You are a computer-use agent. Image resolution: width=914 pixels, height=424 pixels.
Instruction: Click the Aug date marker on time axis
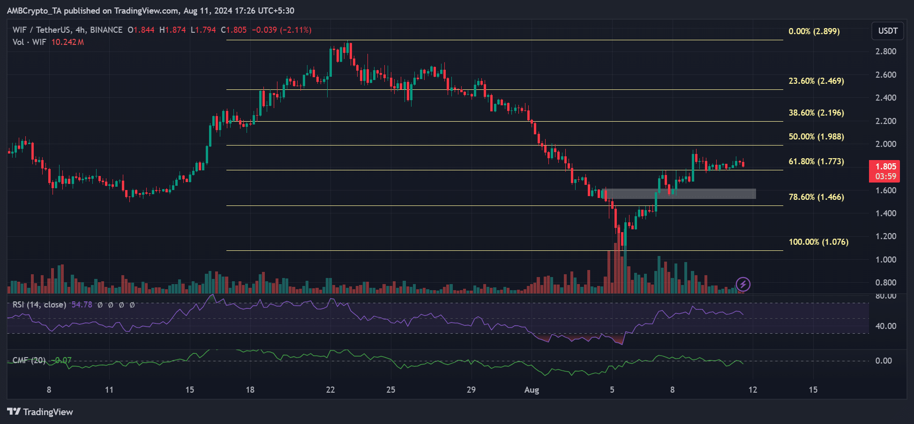point(532,390)
